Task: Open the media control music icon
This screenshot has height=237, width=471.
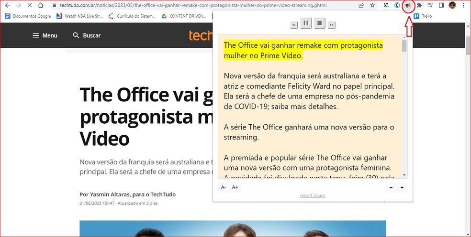Action: click(x=430, y=5)
